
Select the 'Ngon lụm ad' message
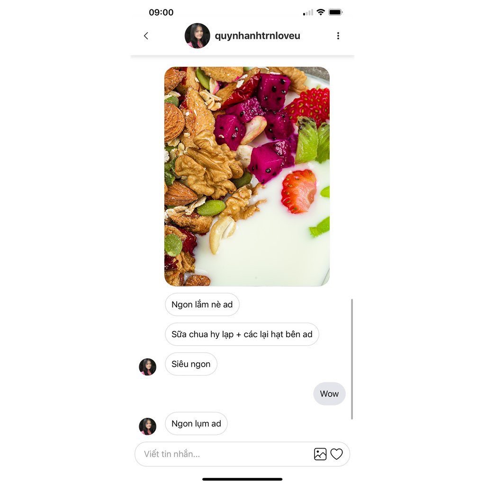click(x=196, y=423)
